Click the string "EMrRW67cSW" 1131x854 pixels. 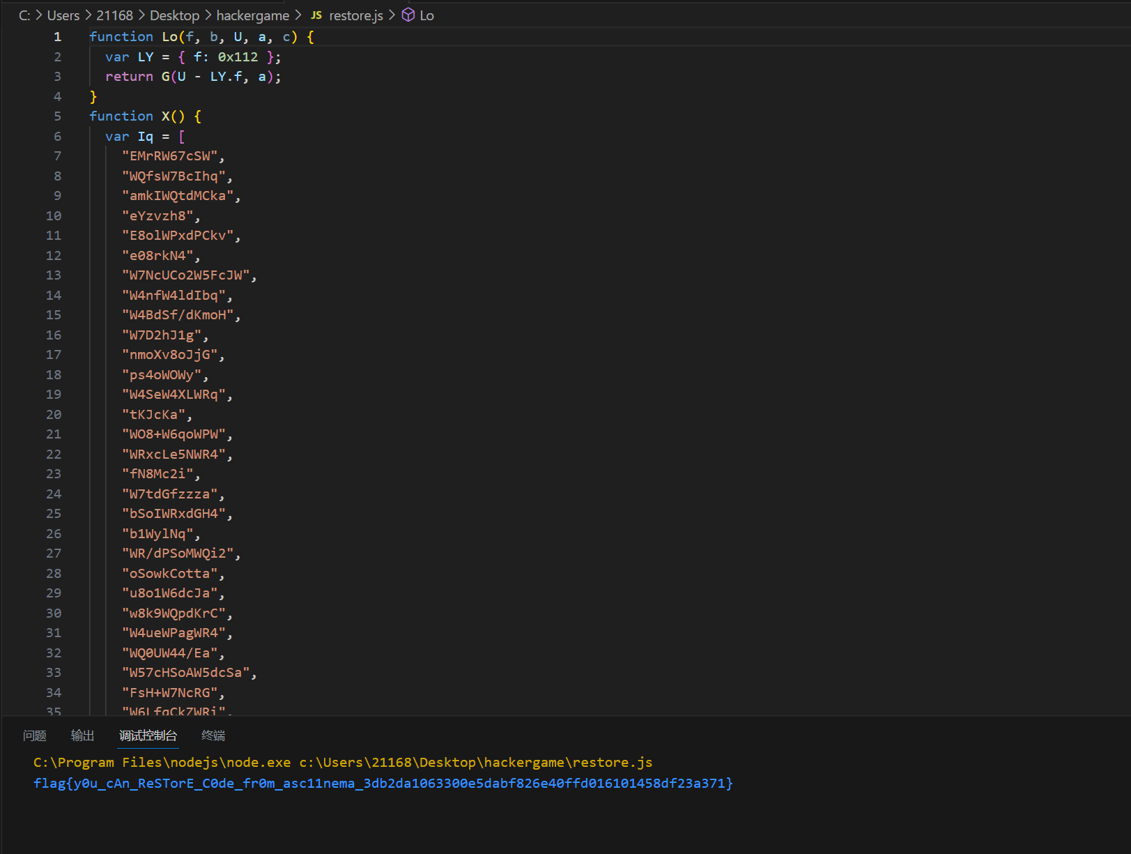[x=169, y=156]
